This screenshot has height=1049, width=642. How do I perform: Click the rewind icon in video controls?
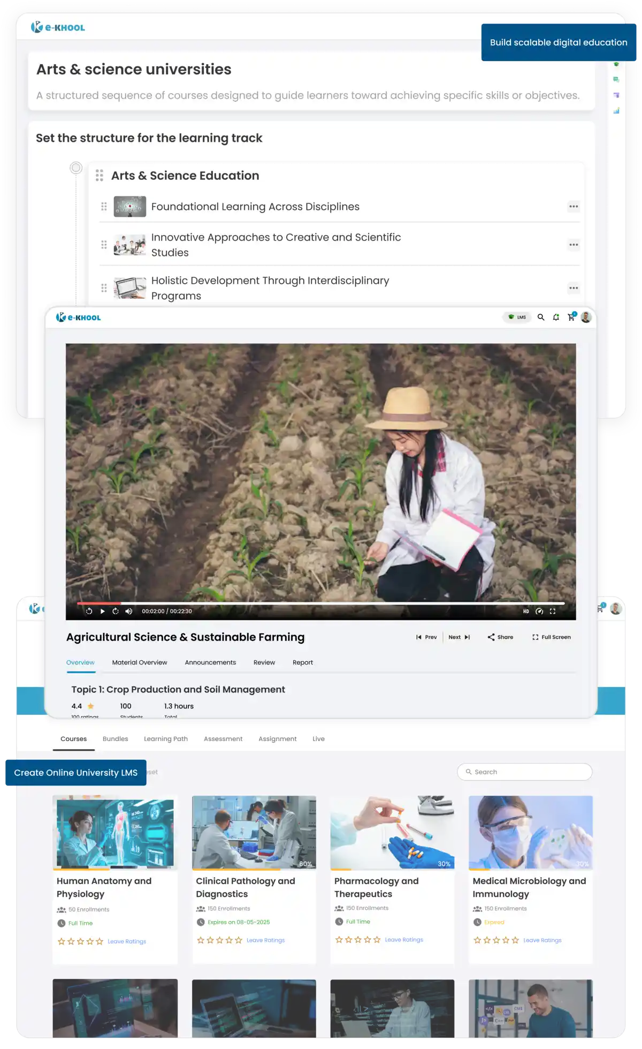pos(89,611)
